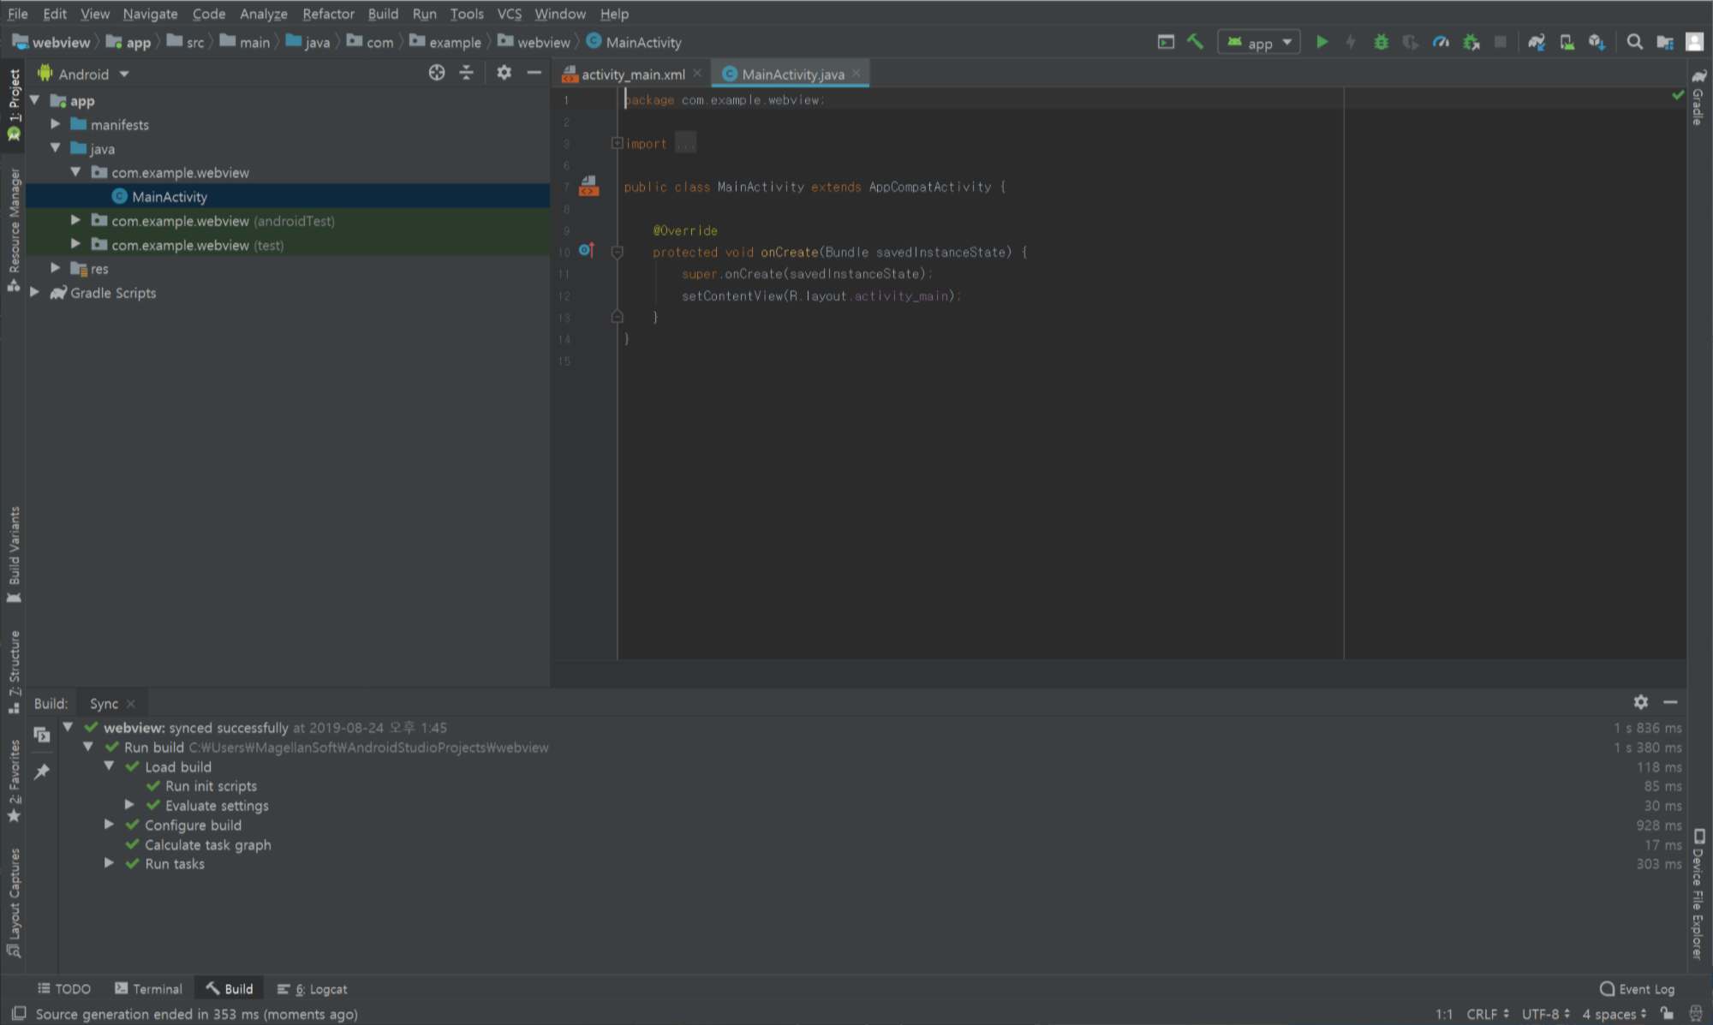Screen dimensions: 1713x1025
Task: Click the scroll-from-source target icon in Project panel
Action: point(437,73)
